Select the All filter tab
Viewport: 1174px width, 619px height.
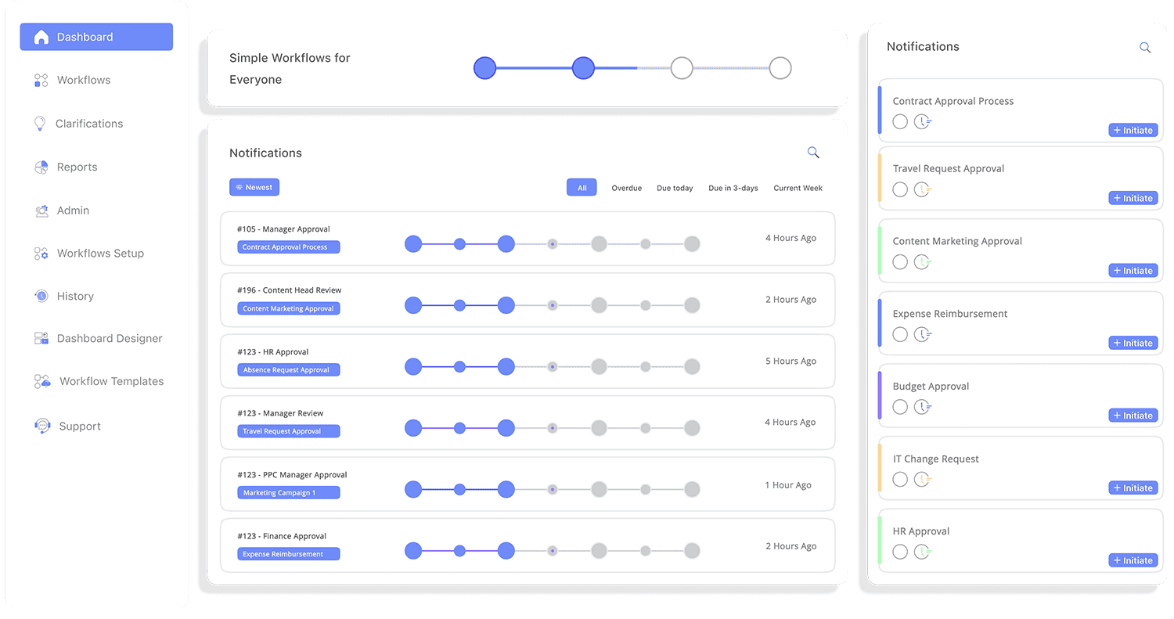coord(582,188)
